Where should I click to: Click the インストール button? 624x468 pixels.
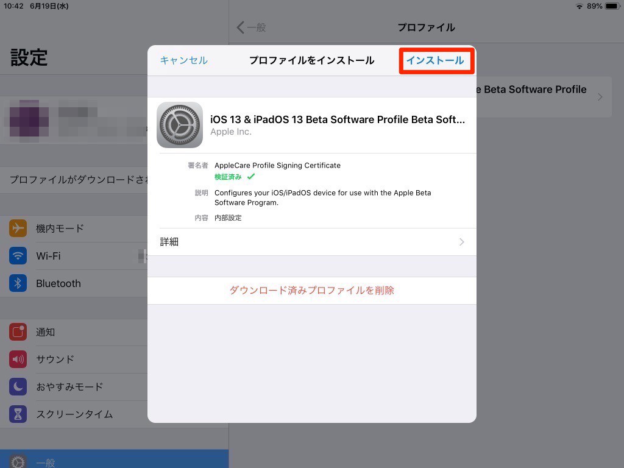pos(435,60)
